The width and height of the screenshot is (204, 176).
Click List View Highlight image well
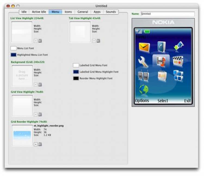click(x=22, y=32)
